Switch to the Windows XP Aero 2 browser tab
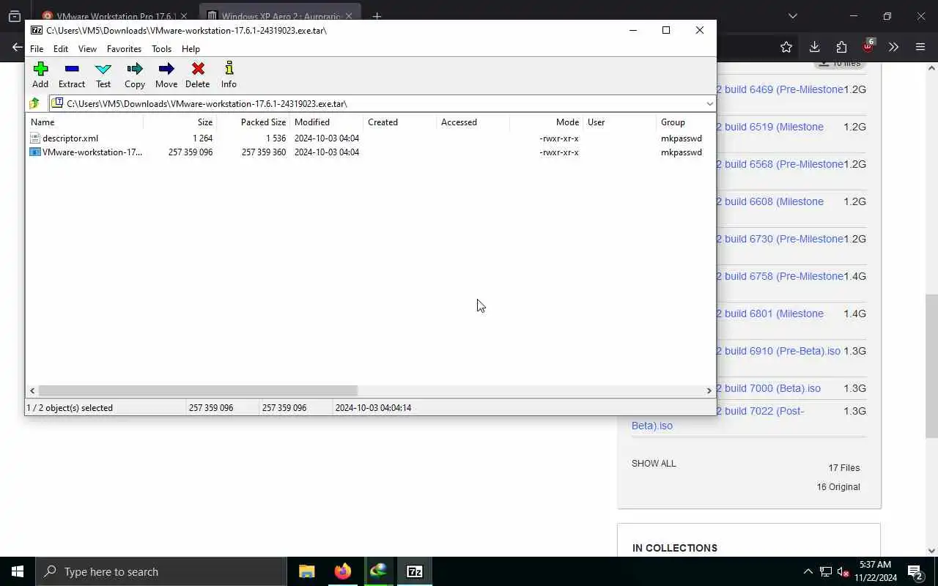 pos(279,16)
